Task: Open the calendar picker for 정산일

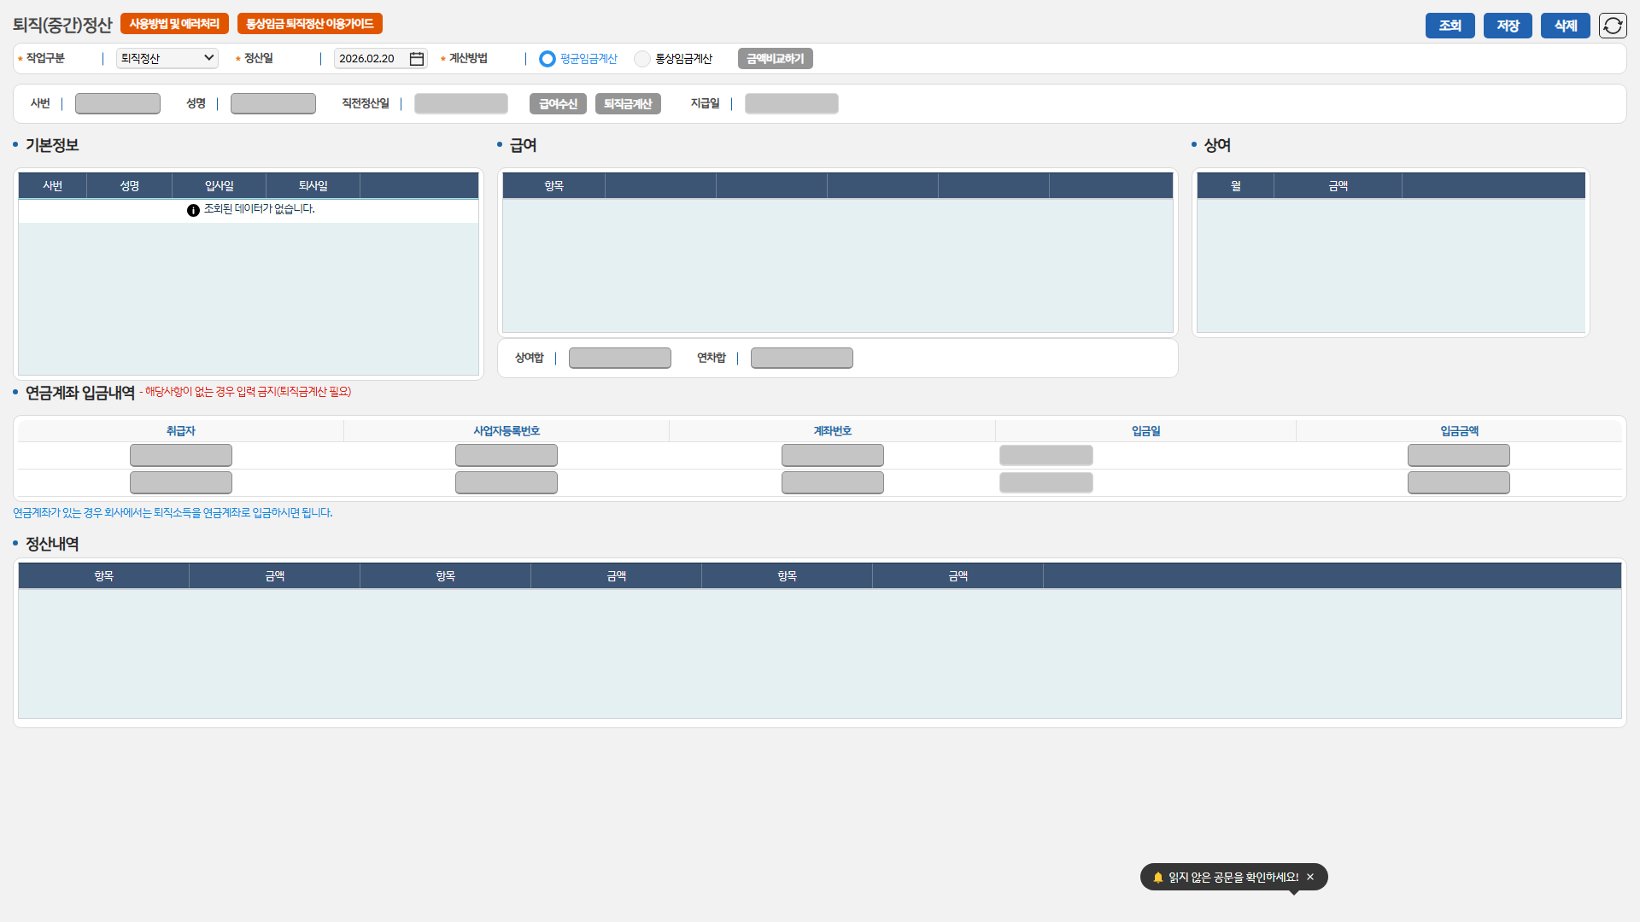Action: click(x=417, y=59)
